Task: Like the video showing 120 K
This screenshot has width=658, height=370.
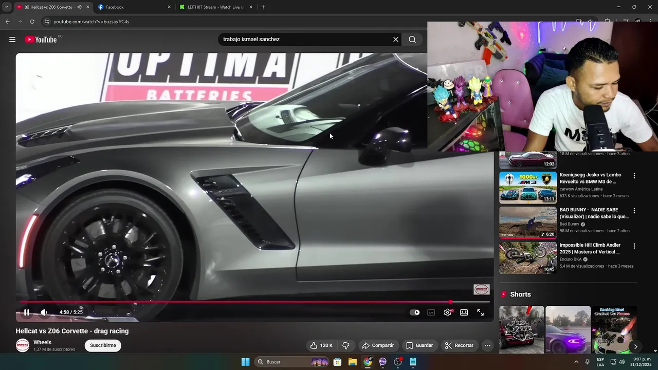Action: click(322, 346)
